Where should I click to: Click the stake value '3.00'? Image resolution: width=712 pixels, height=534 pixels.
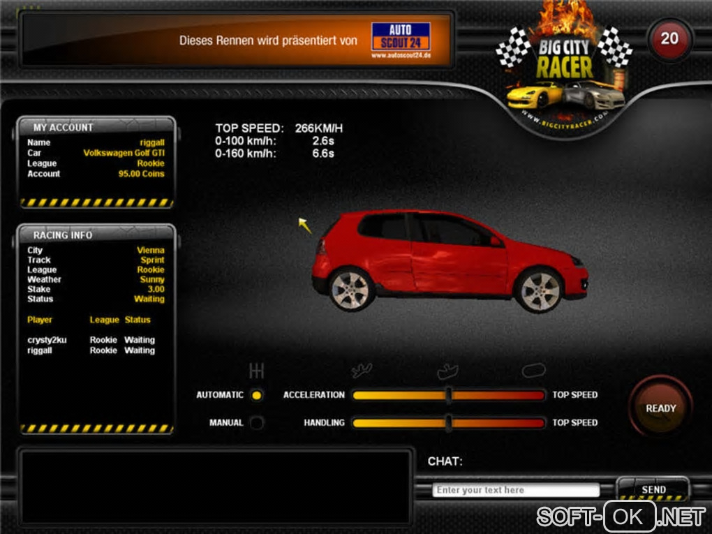tap(156, 289)
